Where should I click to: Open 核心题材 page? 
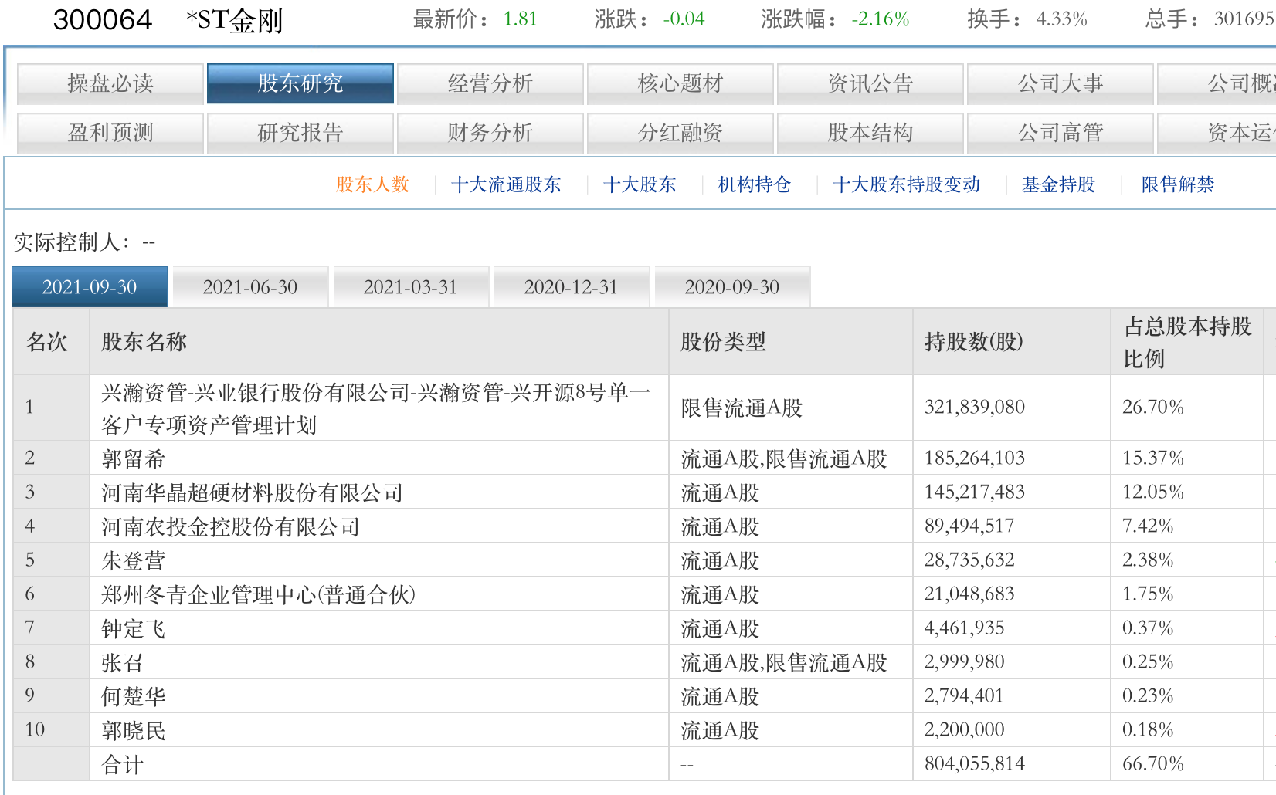click(680, 83)
